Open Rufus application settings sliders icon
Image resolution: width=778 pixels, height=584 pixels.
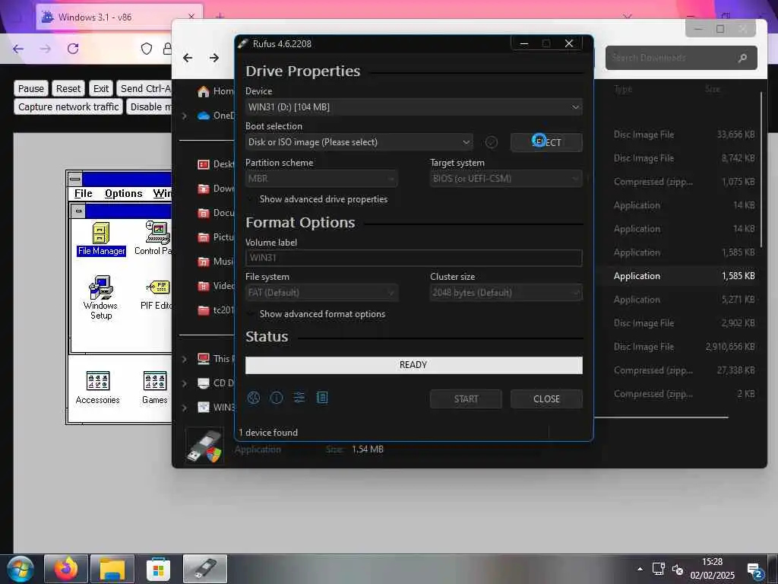click(299, 398)
